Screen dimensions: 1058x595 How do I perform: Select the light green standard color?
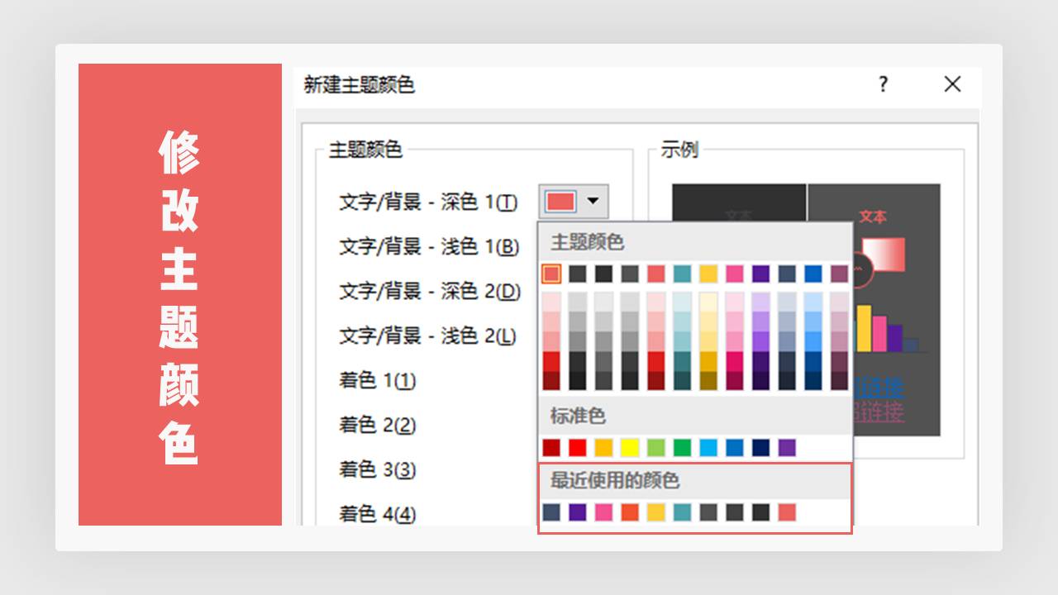pos(656,445)
